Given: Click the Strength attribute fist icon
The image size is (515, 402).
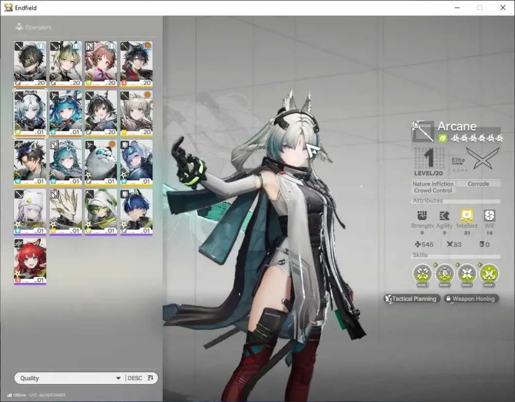Looking at the screenshot, I should 422,215.
